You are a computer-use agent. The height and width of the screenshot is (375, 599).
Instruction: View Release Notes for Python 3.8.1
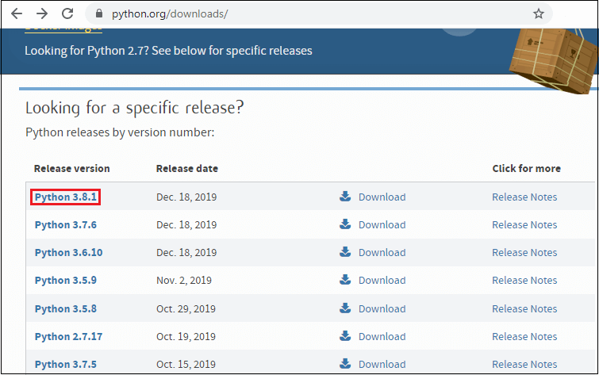coord(524,197)
